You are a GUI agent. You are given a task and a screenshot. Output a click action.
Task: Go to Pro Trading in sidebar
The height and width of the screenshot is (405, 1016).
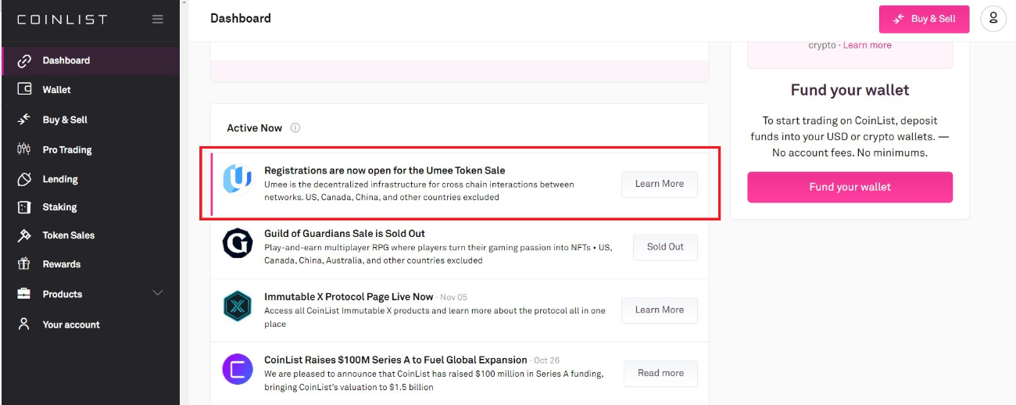pos(66,149)
